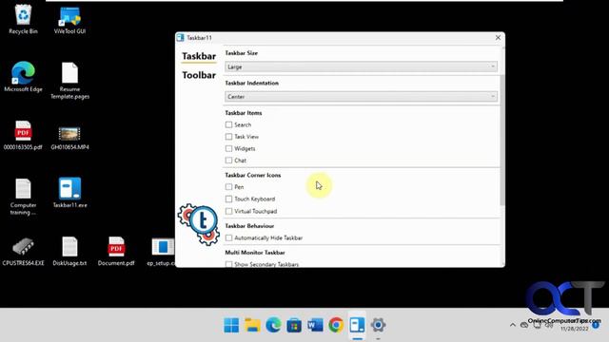Select the 0000163505.pdf desktop file

(x=23, y=135)
